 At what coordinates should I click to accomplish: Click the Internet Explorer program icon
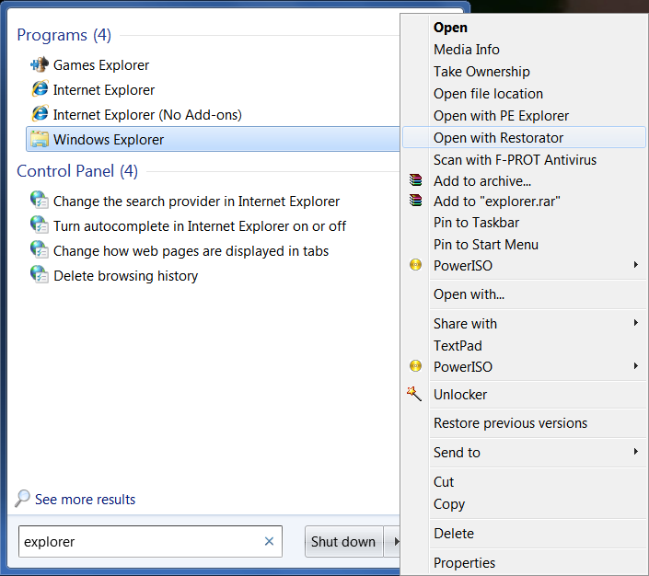click(x=40, y=89)
